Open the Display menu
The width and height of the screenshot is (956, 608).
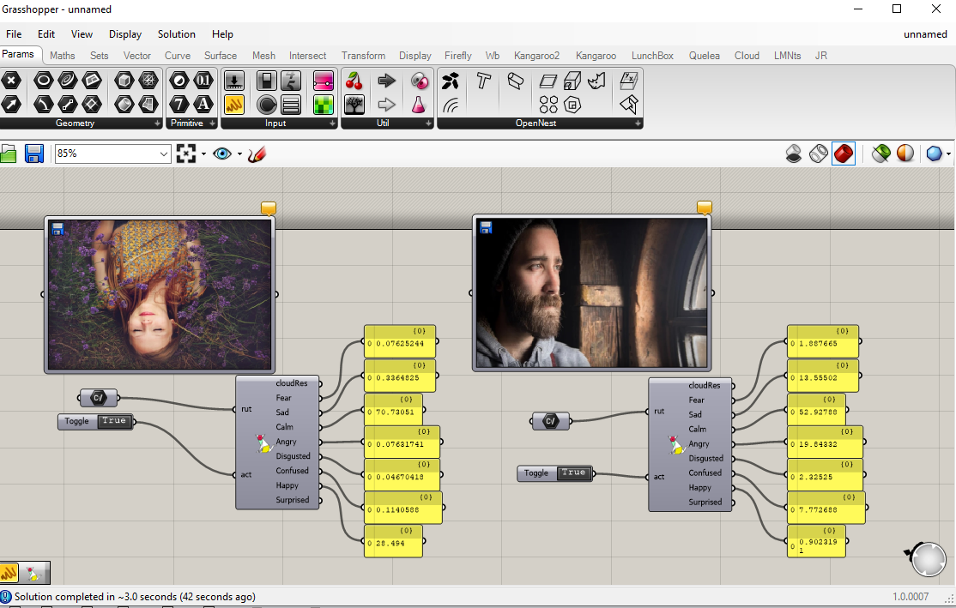125,34
